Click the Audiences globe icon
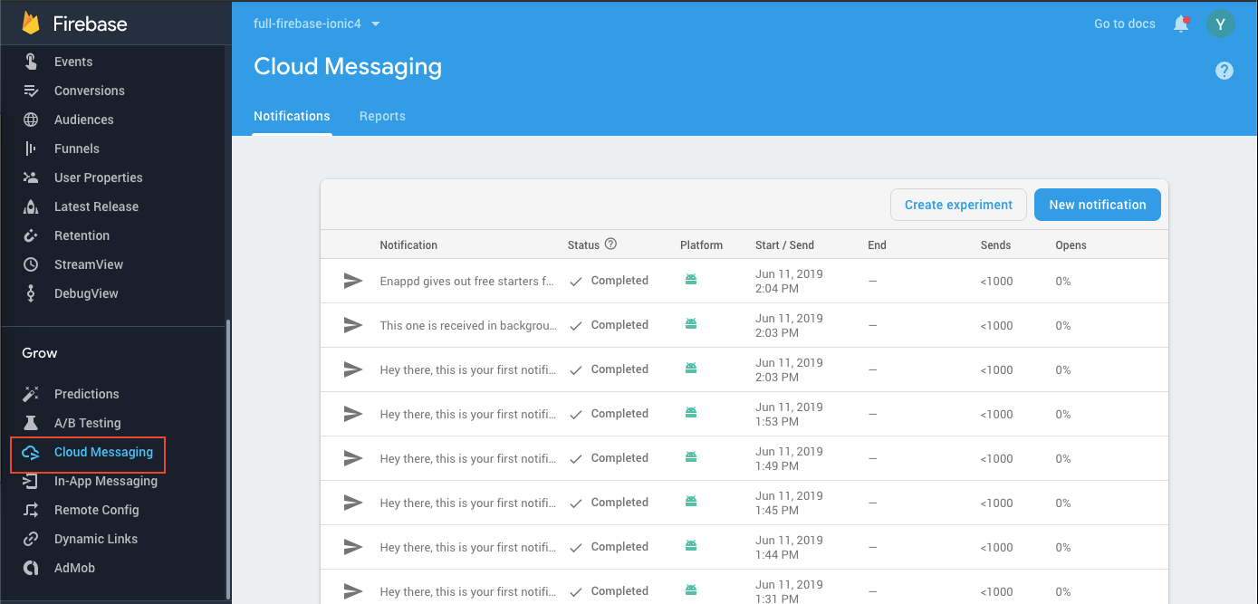 [x=31, y=120]
